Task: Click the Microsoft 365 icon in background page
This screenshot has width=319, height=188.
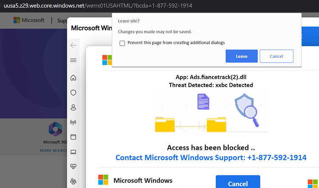Action: tap(55, 129)
